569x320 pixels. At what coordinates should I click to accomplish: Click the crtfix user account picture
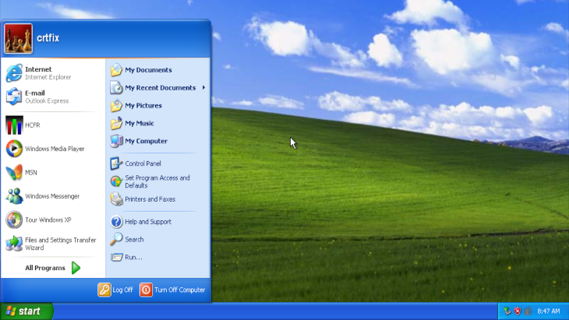tap(18, 38)
